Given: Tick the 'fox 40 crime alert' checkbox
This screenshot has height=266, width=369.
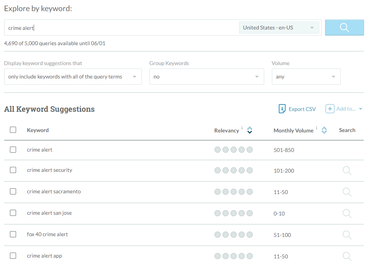Looking at the screenshot, I should 13,234.
